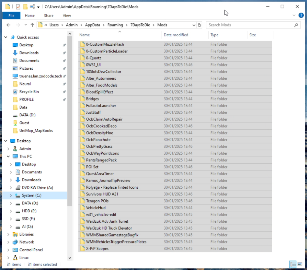307x270 pixels.
Task: Select the SSD (F:) drive
Action: click(x=28, y=219)
